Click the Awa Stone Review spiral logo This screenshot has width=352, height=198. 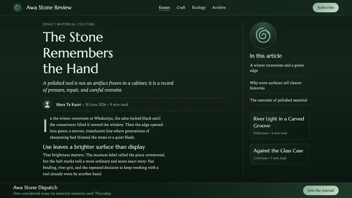coord(18,7)
